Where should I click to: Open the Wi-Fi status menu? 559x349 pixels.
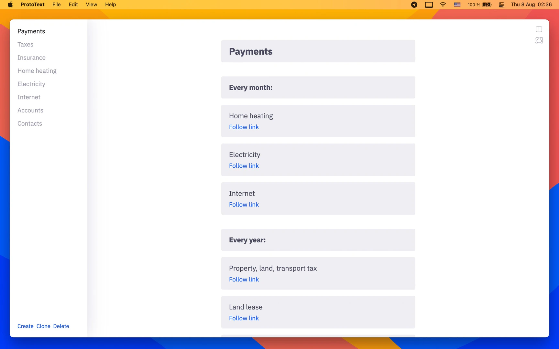point(443,5)
